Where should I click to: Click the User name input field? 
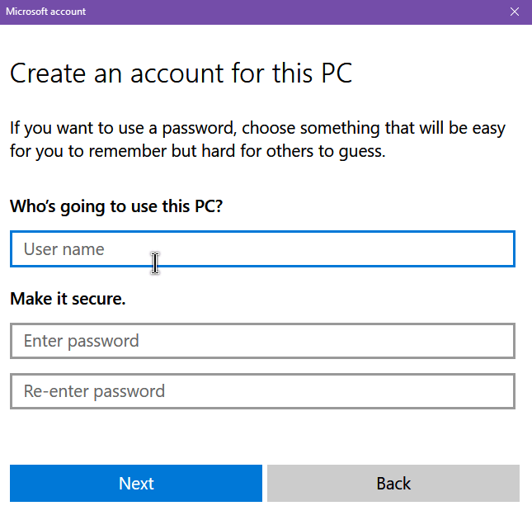pos(262,248)
